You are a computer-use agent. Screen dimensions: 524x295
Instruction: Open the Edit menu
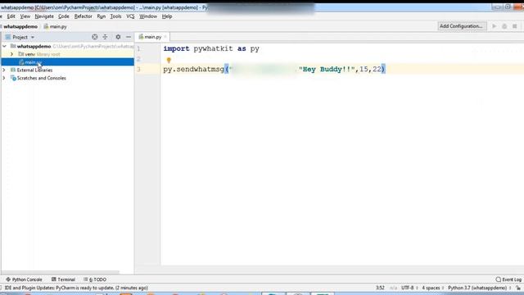point(11,16)
